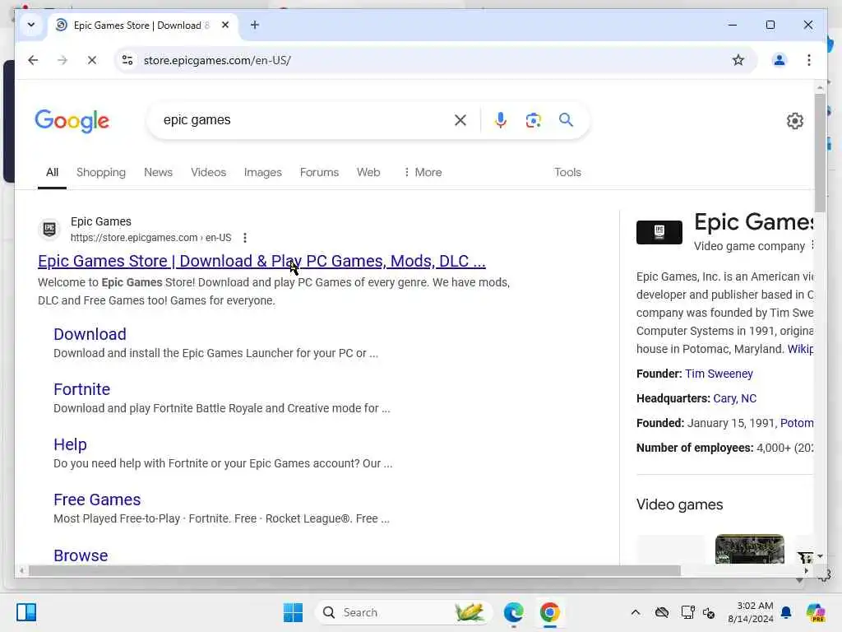Open Google Chrome from taskbar
842x632 pixels.
click(x=549, y=612)
